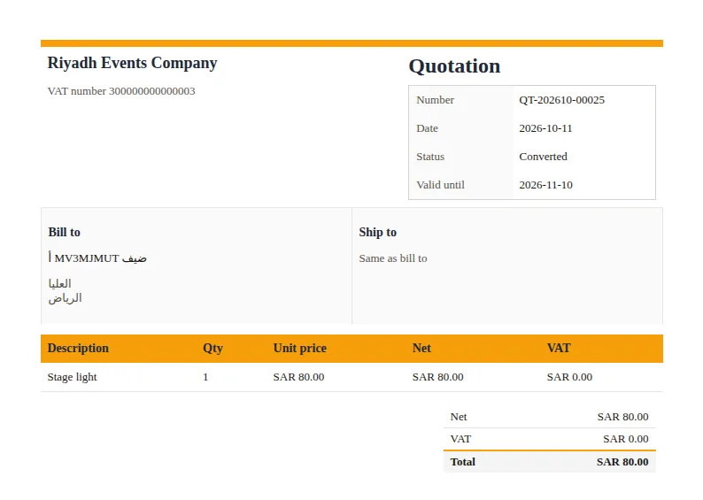Click the valid until date 2026-11-10
703x500 pixels.
click(545, 185)
